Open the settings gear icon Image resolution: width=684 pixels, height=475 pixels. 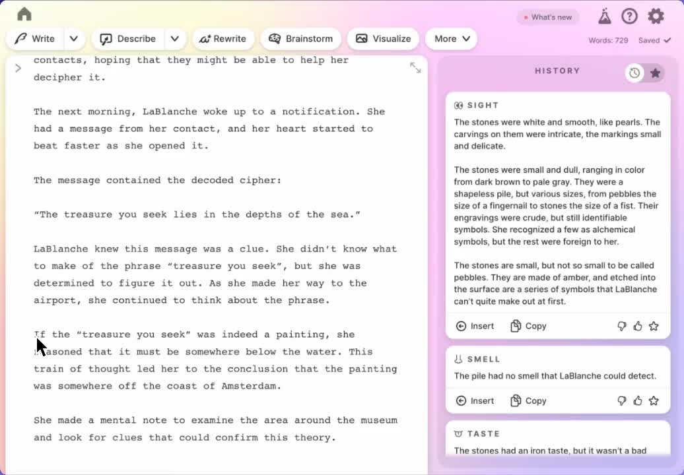click(x=656, y=16)
